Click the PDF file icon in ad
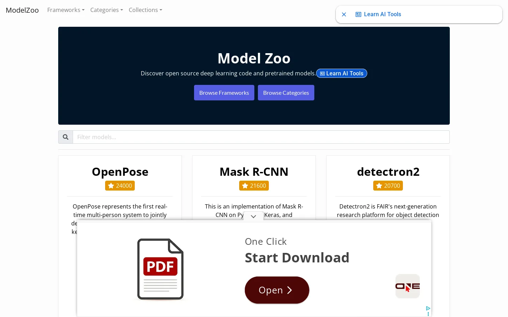 pyautogui.click(x=161, y=269)
